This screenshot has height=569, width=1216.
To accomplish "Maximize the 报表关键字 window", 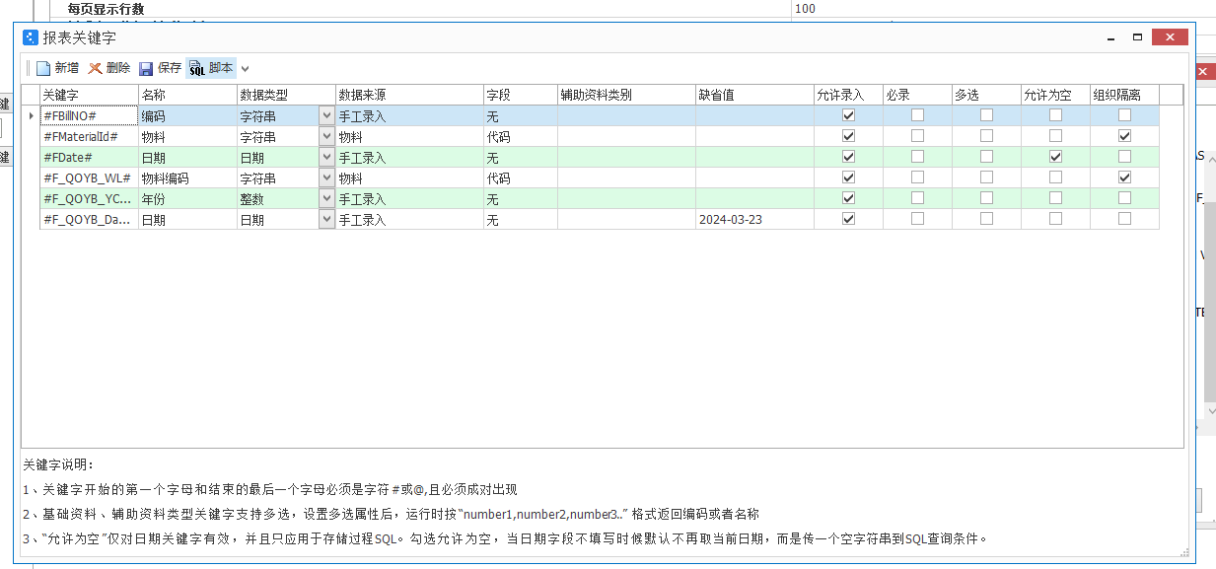I will 1137,37.
